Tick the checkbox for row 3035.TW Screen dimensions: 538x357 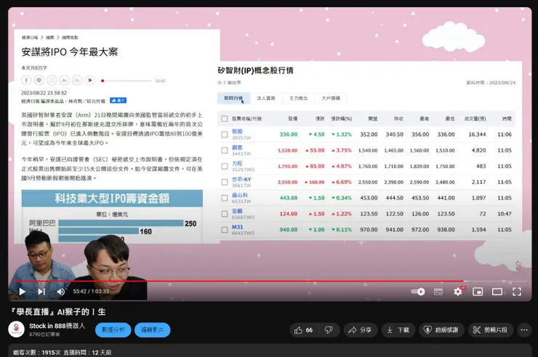tap(225, 134)
